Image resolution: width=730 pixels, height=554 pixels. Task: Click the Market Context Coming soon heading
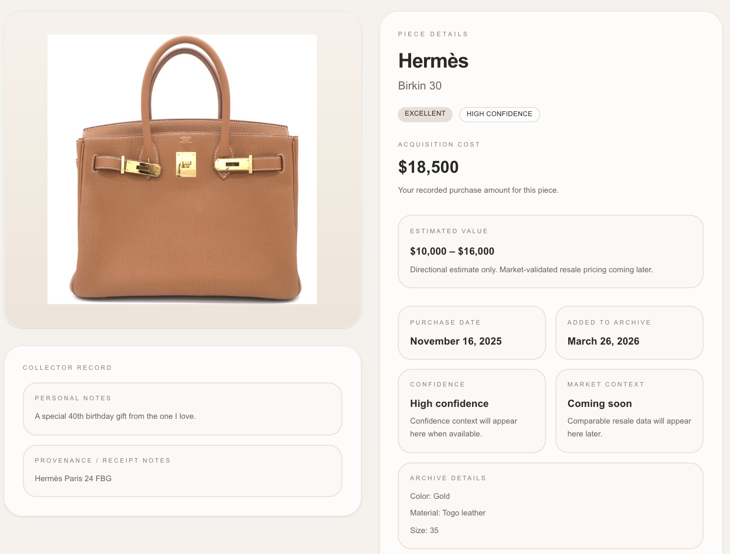pos(600,404)
